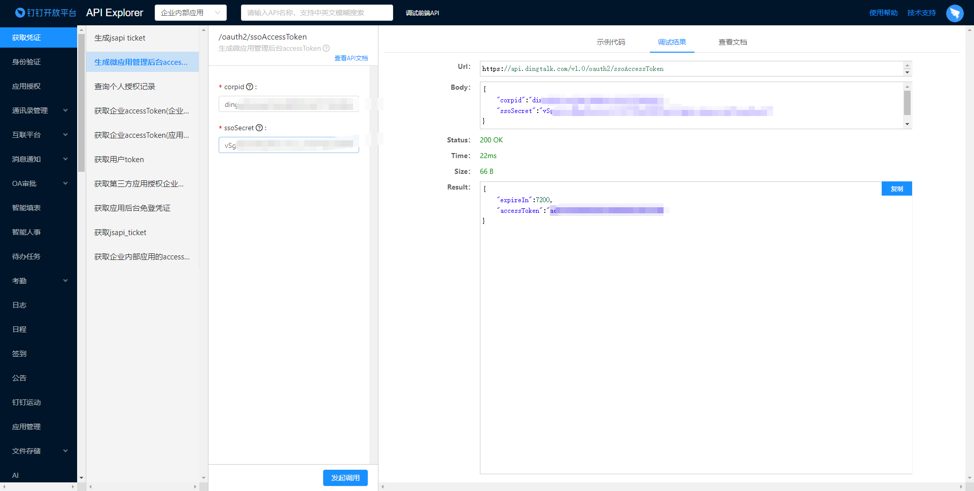Click the ssoSecret input field

pos(289,145)
